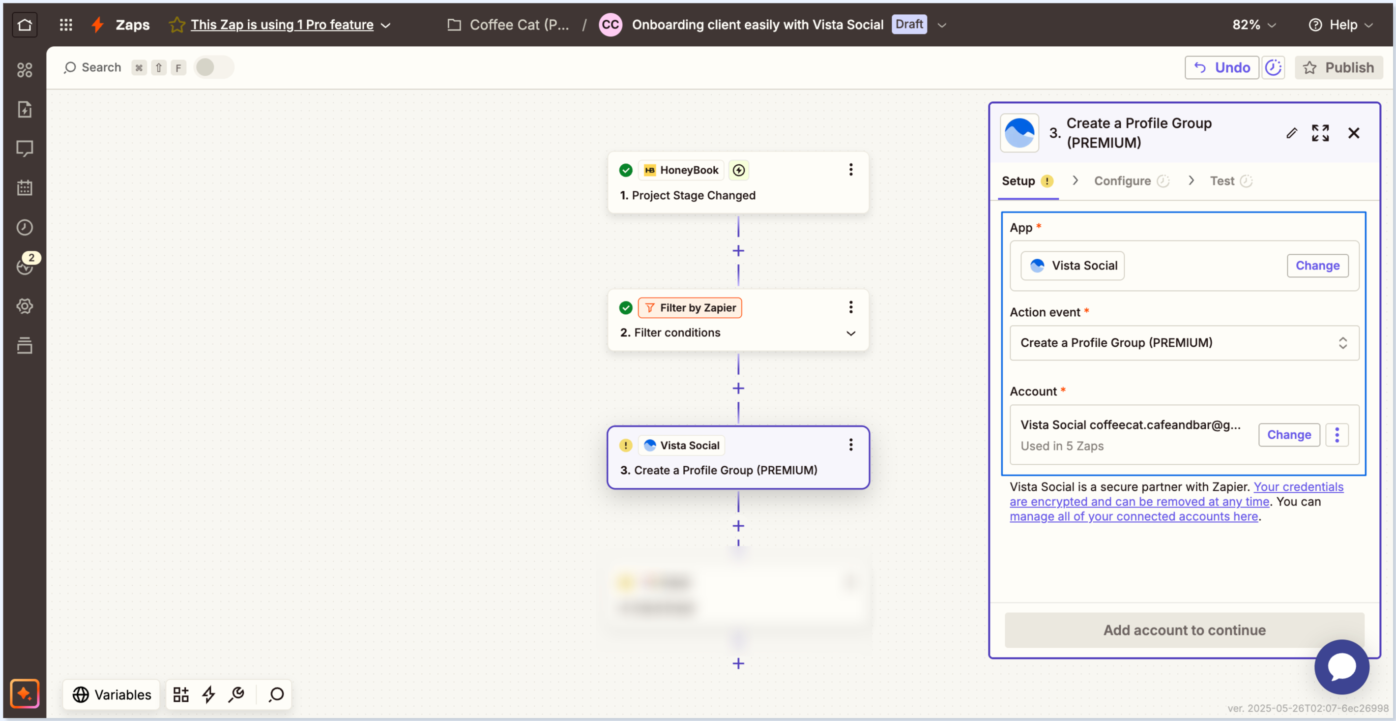The image size is (1396, 721).
Task: Open the apps grid menu
Action: 65,25
